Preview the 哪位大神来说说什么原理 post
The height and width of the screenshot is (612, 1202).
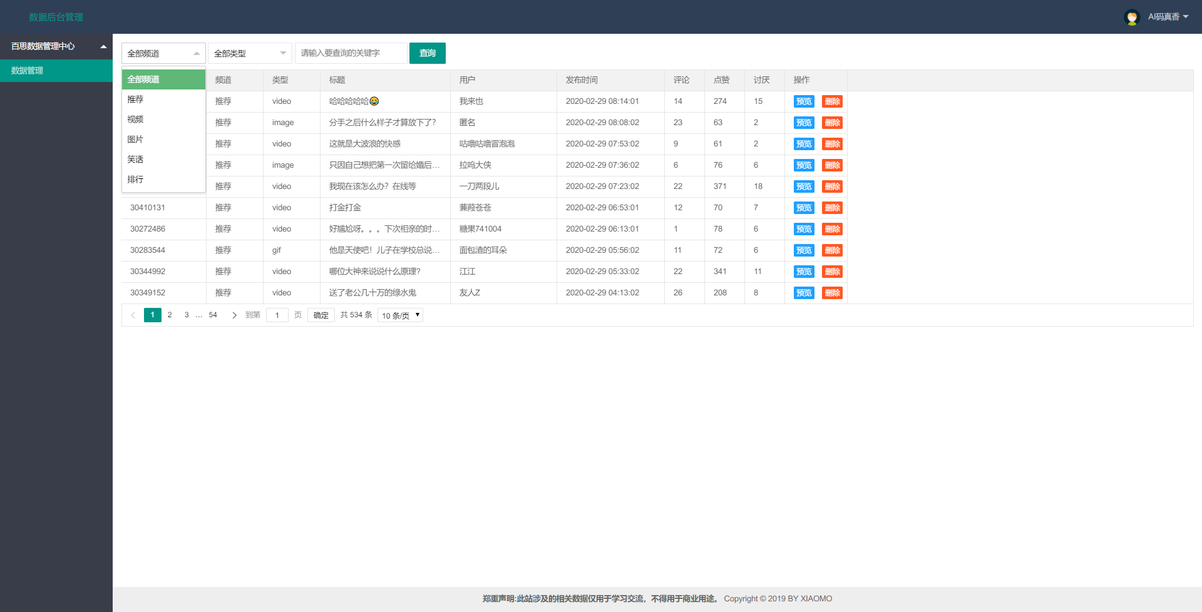[x=804, y=272]
